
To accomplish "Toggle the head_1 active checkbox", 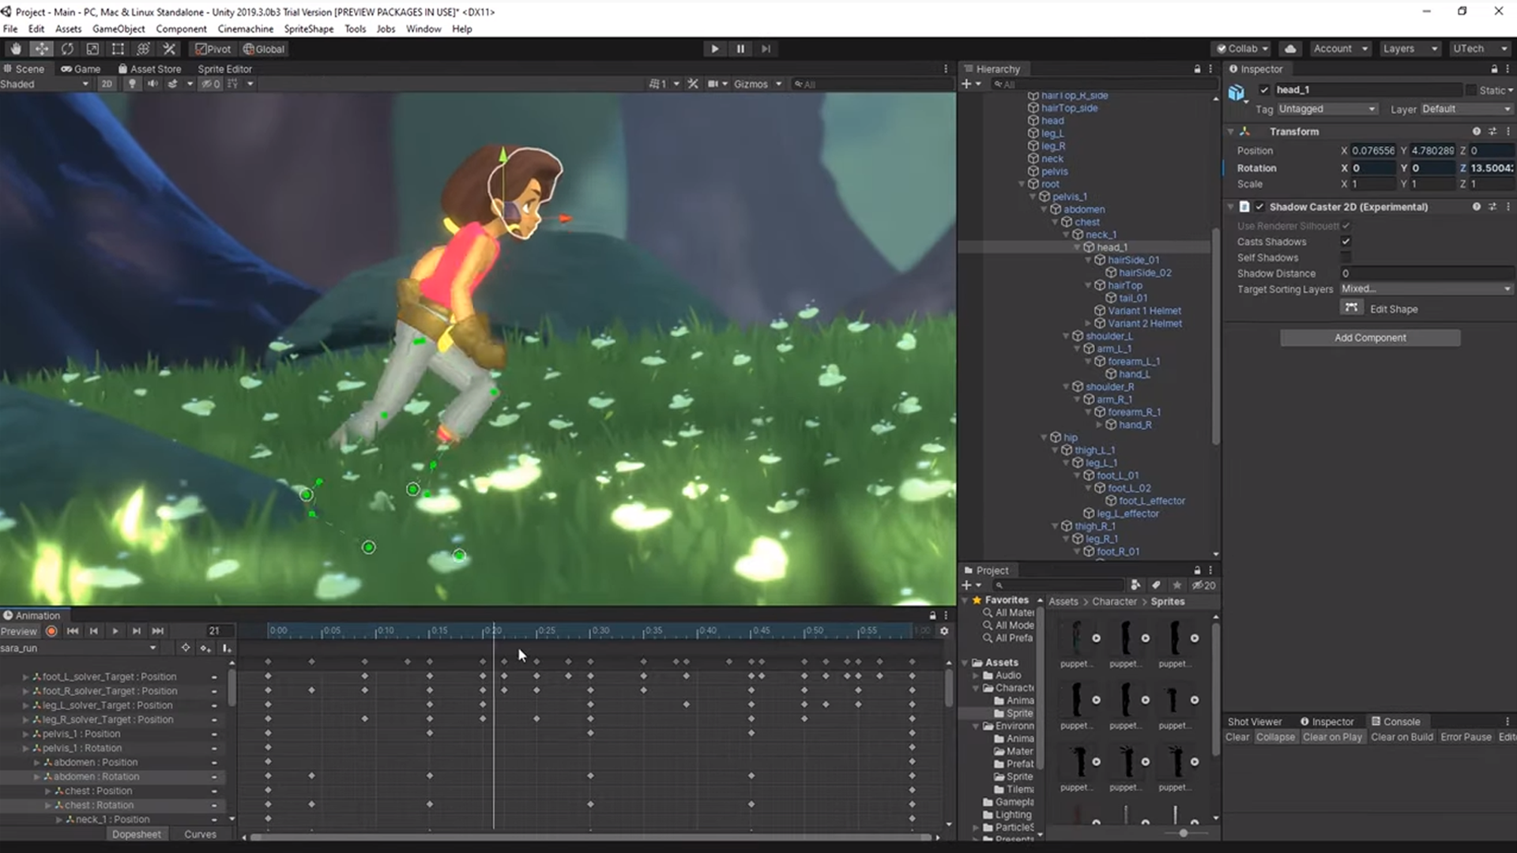I will (1264, 90).
